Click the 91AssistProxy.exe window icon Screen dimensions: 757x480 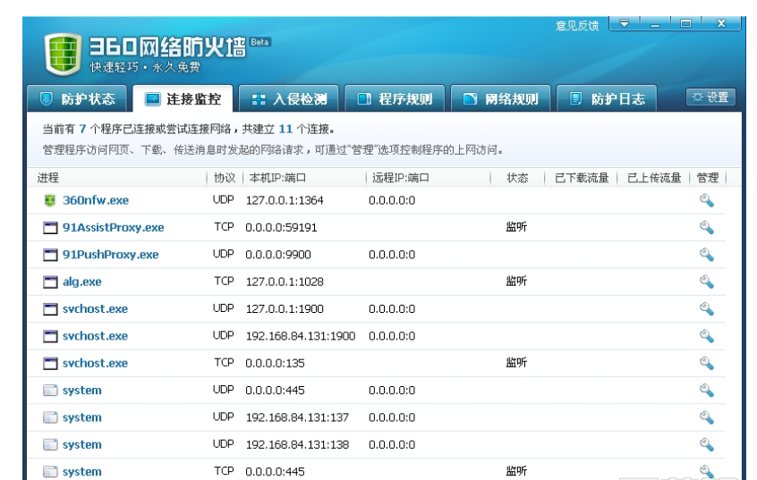click(50, 228)
